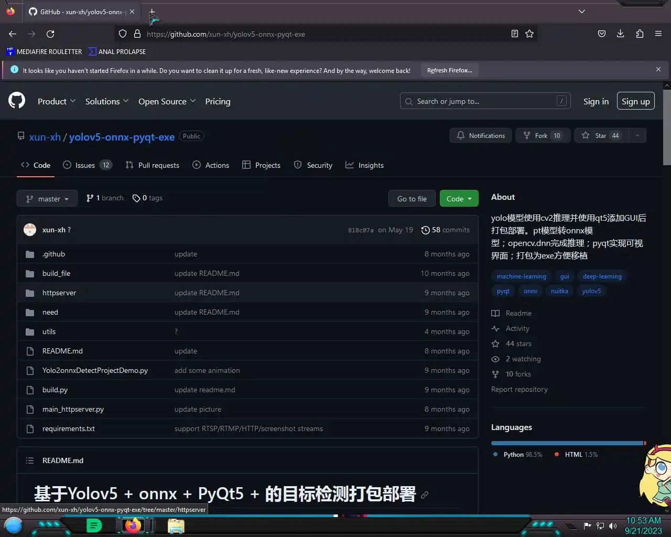This screenshot has width=671, height=537.
Task: Open the Pricing page
Action: (x=218, y=101)
